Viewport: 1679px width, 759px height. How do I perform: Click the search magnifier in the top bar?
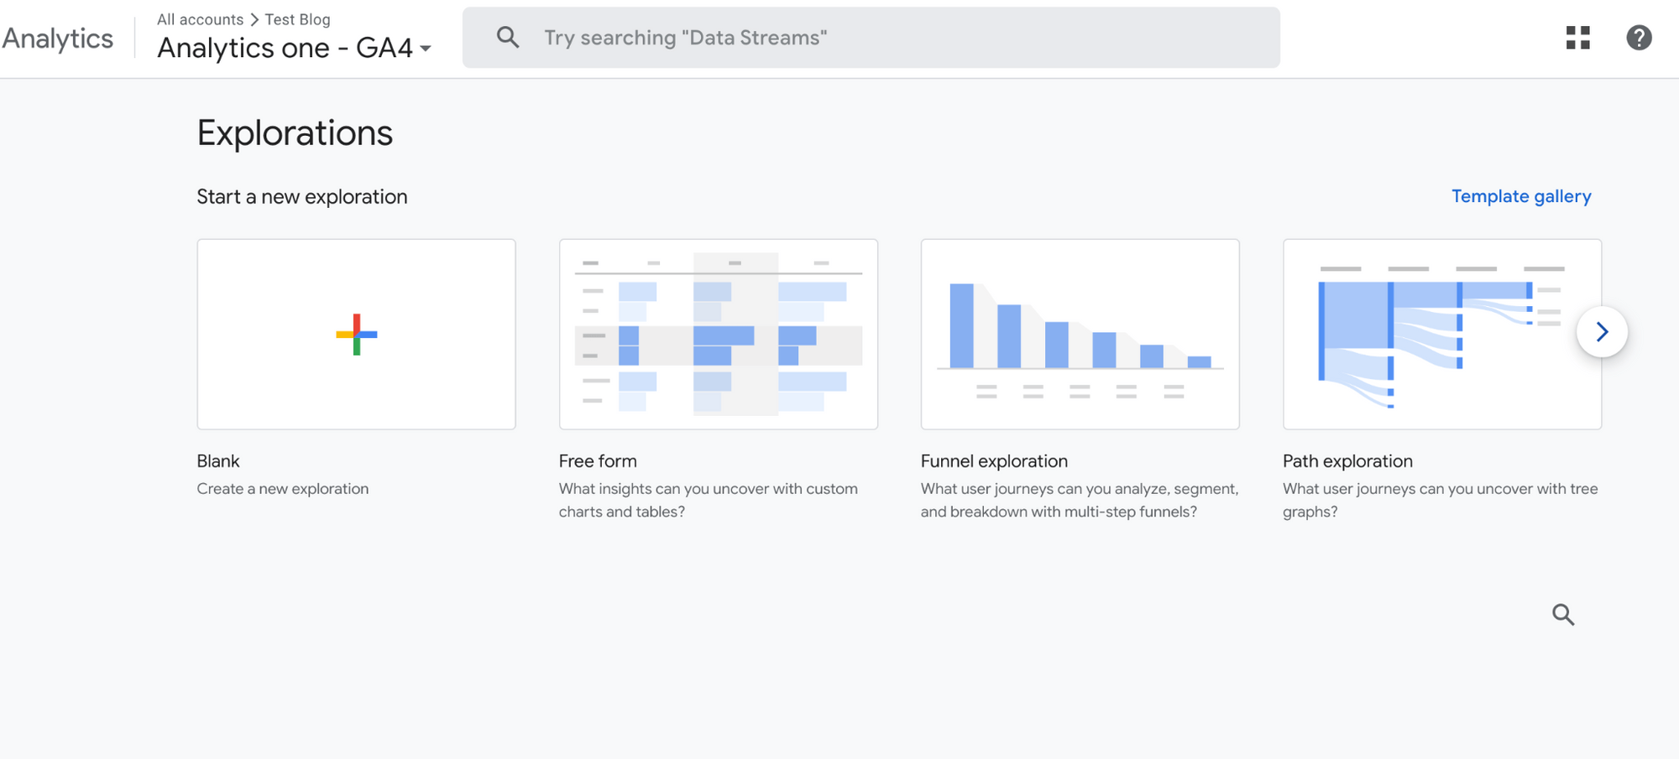tap(508, 37)
